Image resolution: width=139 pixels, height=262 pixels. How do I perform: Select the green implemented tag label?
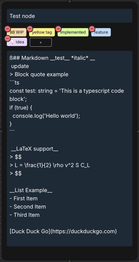point(73,32)
